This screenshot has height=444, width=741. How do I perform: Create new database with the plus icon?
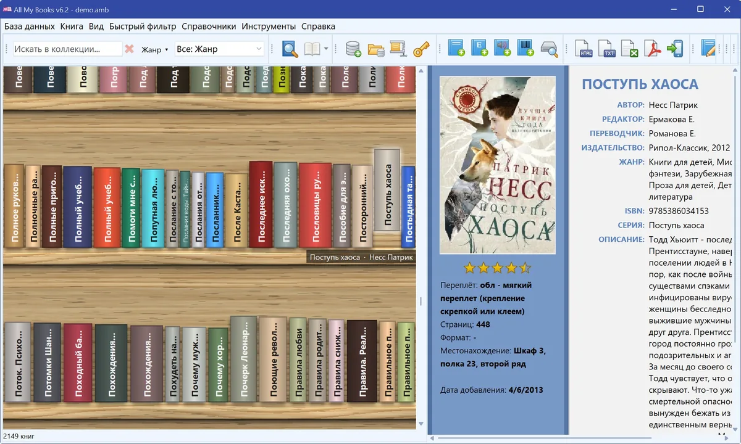pyautogui.click(x=353, y=49)
